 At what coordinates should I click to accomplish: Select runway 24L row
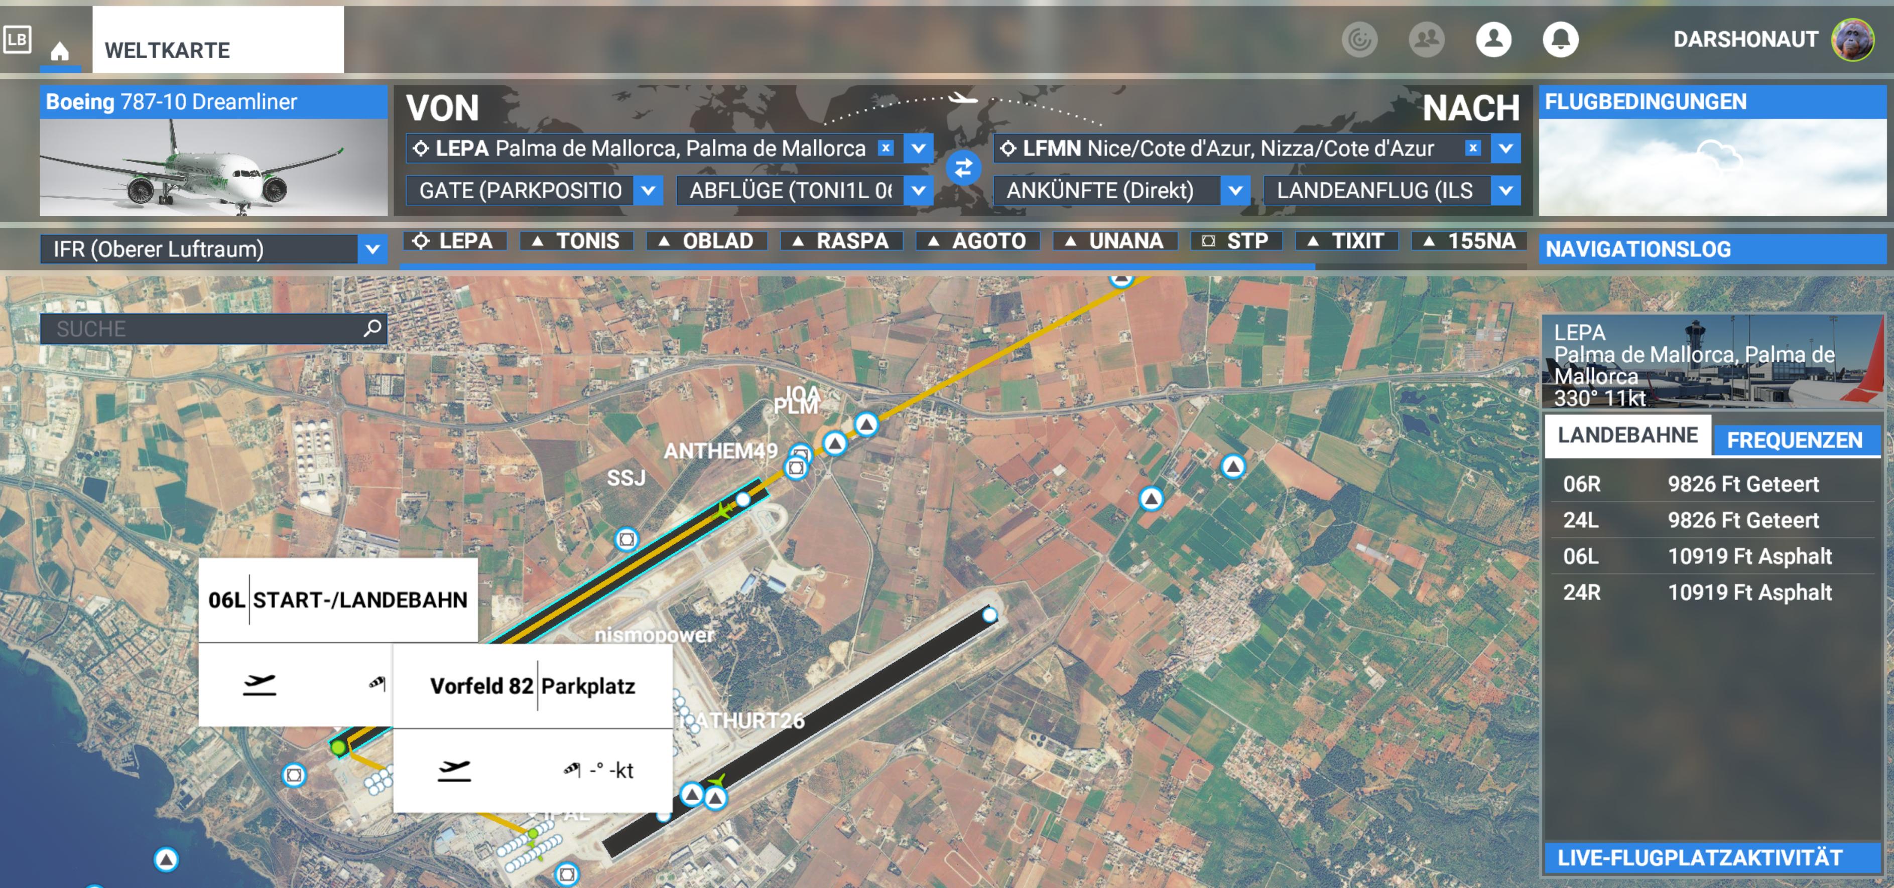pyautogui.click(x=1712, y=520)
